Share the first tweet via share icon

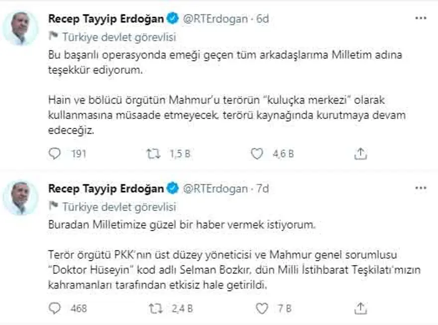(360, 154)
